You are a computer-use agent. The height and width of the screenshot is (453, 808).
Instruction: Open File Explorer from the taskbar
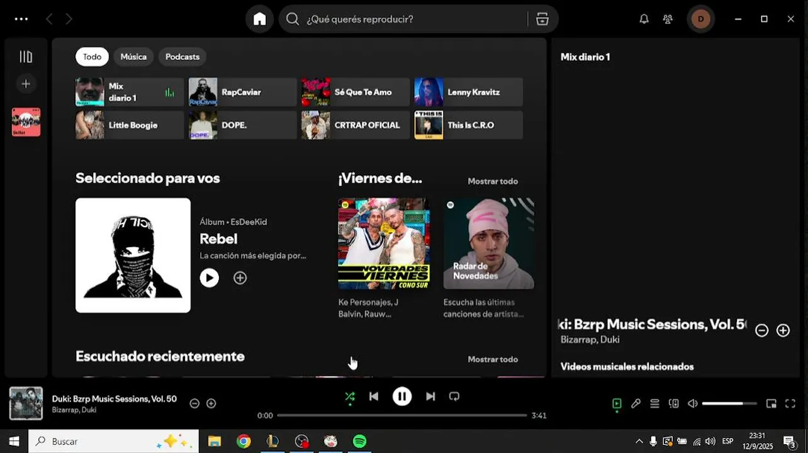click(x=215, y=441)
